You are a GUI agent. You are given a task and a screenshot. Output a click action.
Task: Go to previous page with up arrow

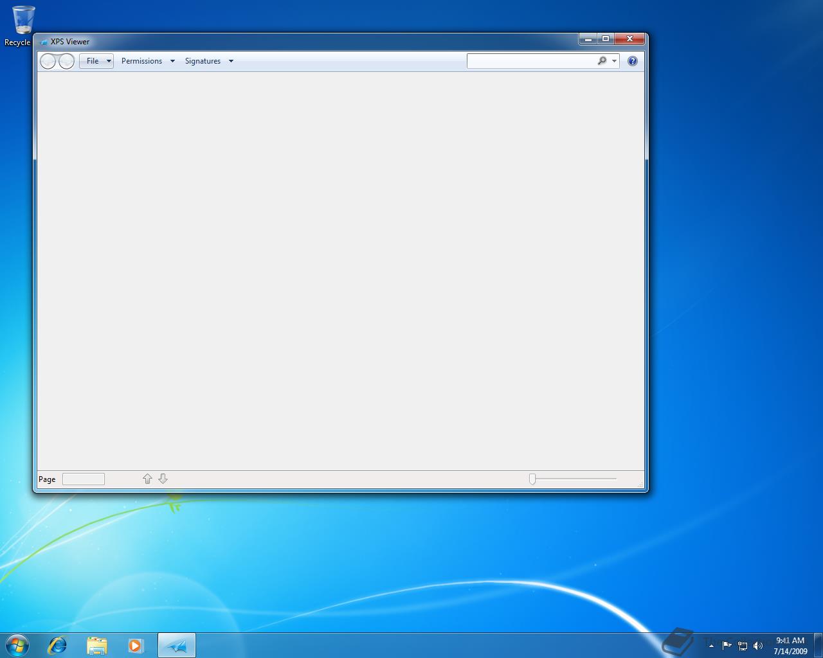147,479
